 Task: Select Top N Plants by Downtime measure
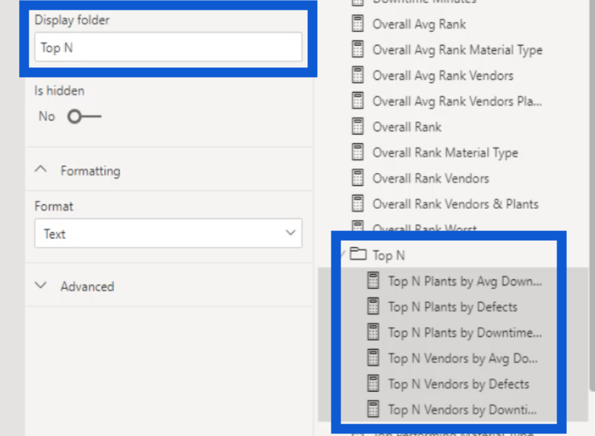465,333
